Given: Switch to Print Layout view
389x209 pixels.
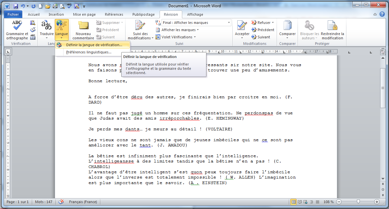Looking at the screenshot, I should [x=294, y=202].
